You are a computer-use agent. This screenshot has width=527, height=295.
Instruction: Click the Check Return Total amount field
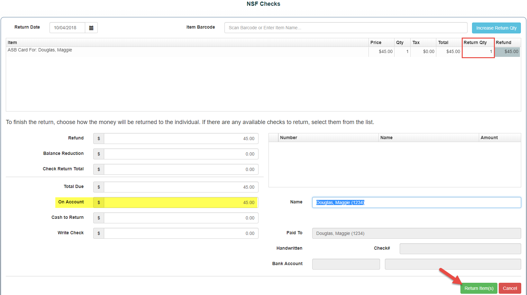(x=181, y=169)
